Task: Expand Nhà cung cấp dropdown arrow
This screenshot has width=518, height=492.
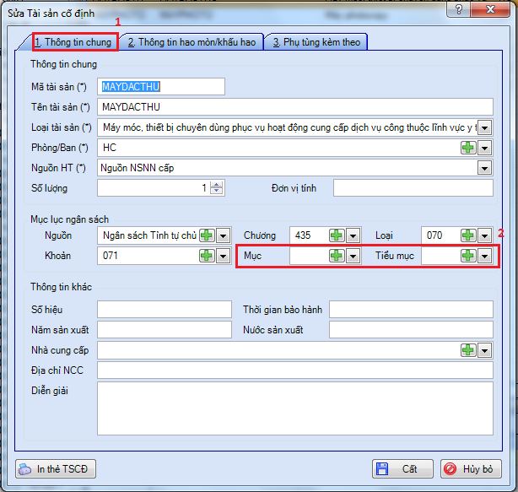Action: [484, 350]
